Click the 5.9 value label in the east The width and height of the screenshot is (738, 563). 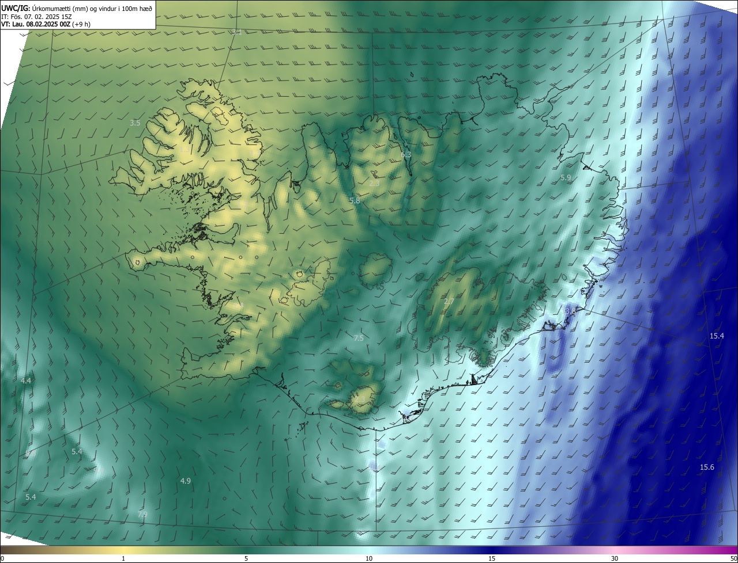[x=566, y=178]
